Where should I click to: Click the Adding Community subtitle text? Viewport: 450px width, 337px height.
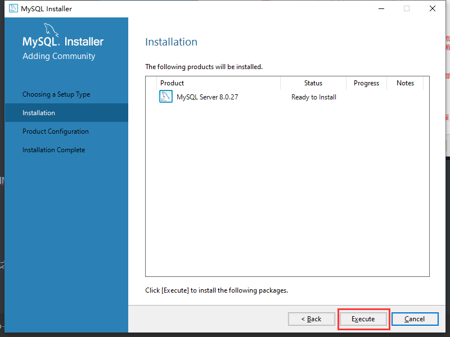click(59, 56)
